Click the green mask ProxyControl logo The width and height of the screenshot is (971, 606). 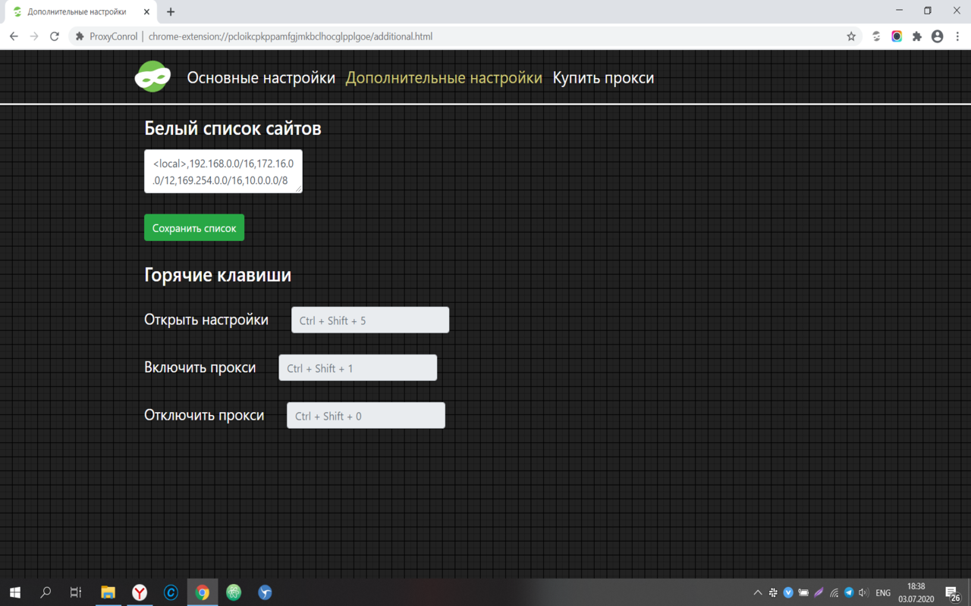(x=152, y=77)
